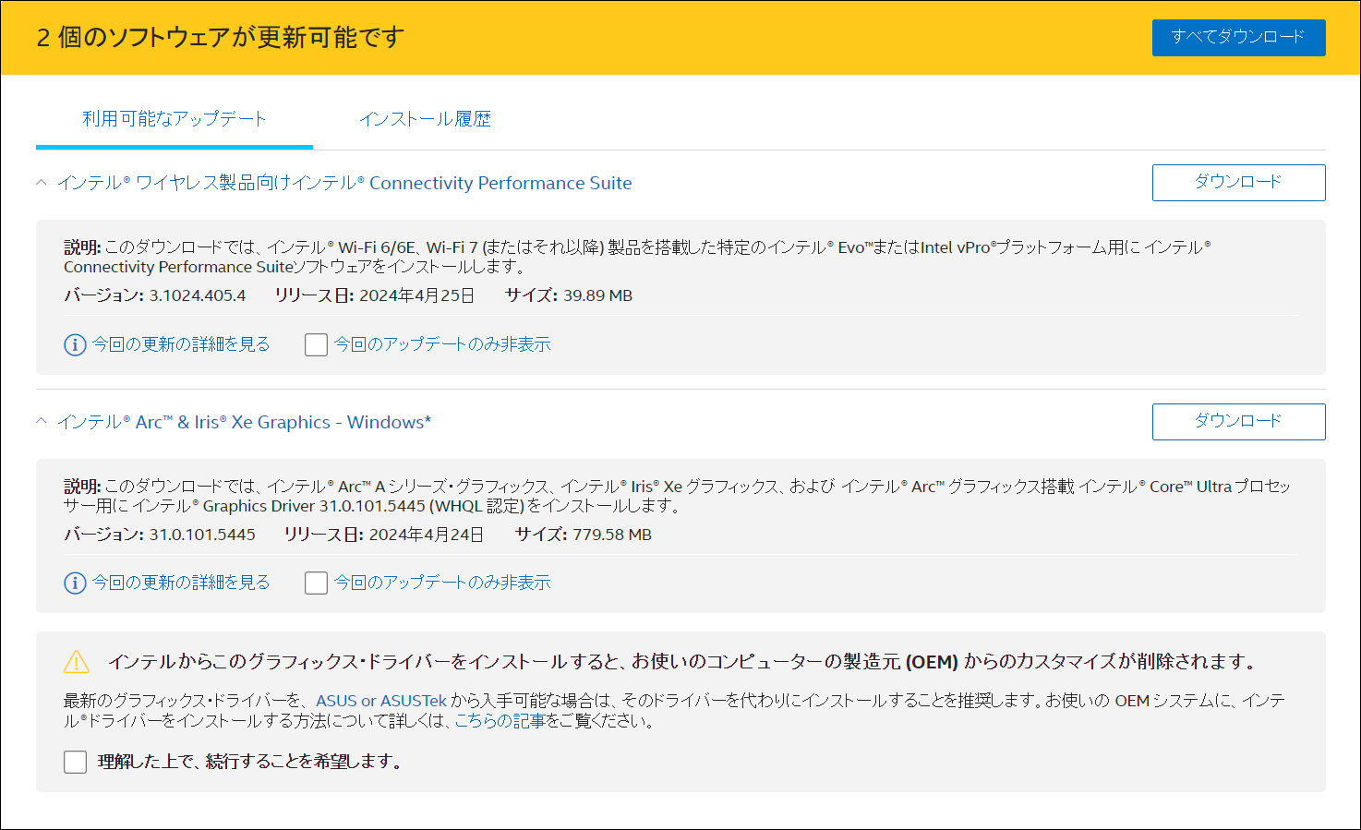The image size is (1361, 830).
Task: Click the すべてダウンロード button
Action: (x=1238, y=38)
